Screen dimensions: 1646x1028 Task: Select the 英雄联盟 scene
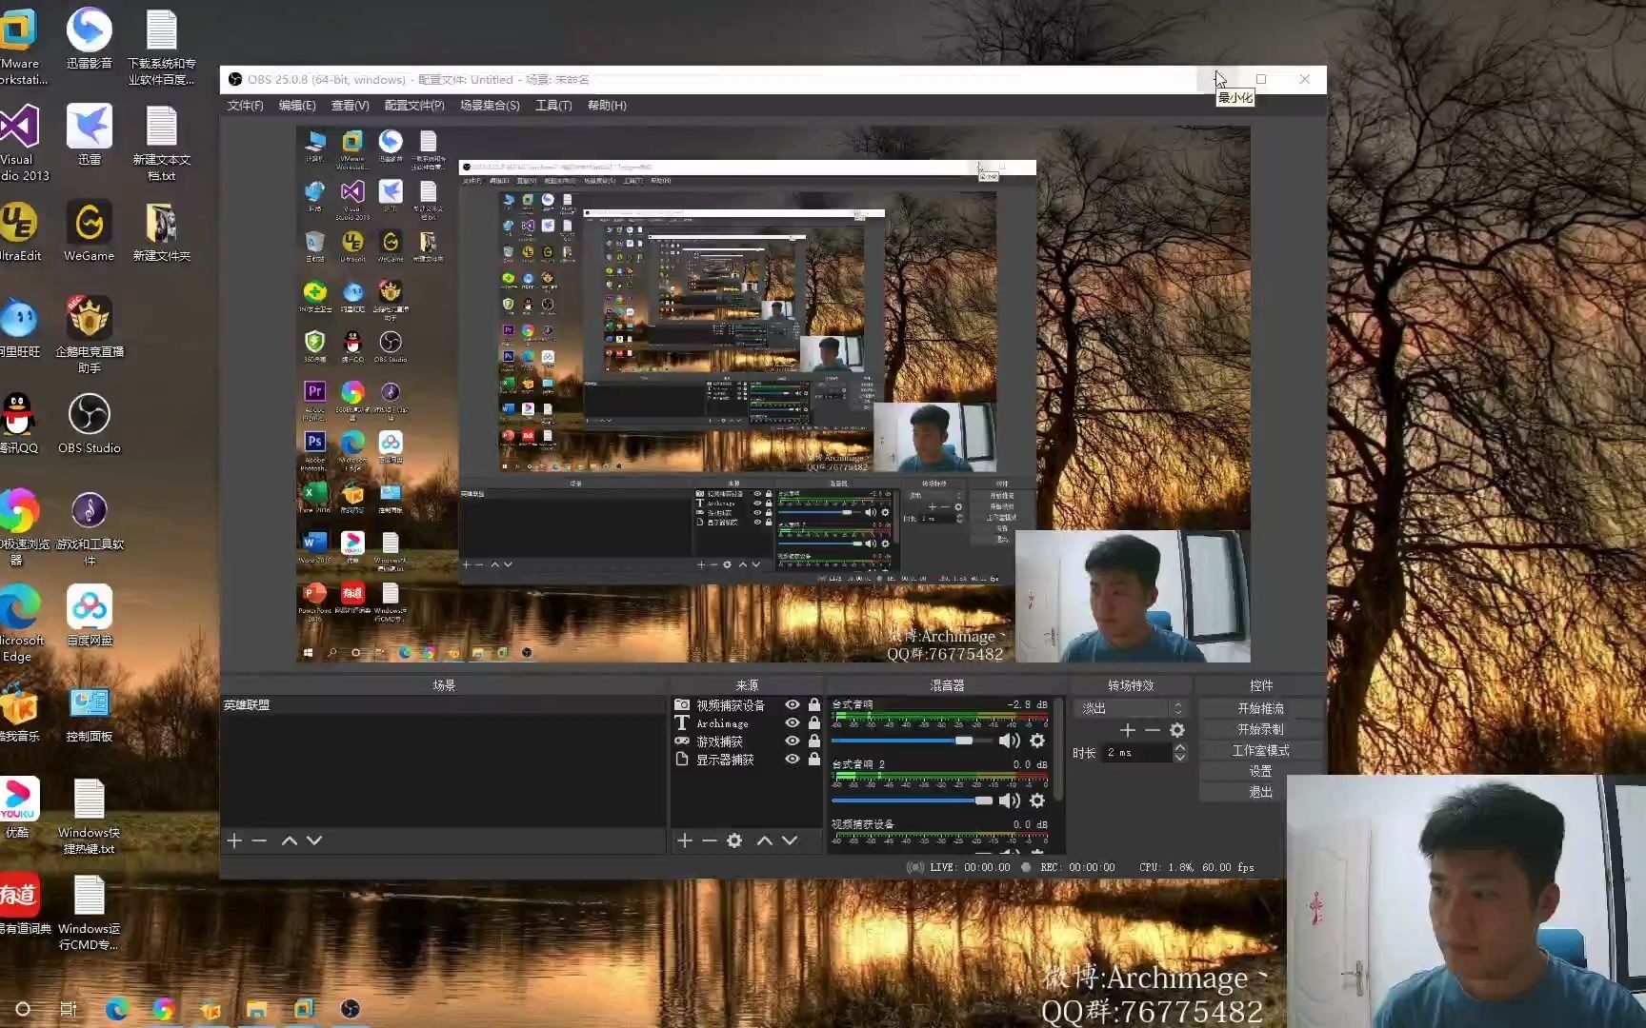(x=443, y=705)
